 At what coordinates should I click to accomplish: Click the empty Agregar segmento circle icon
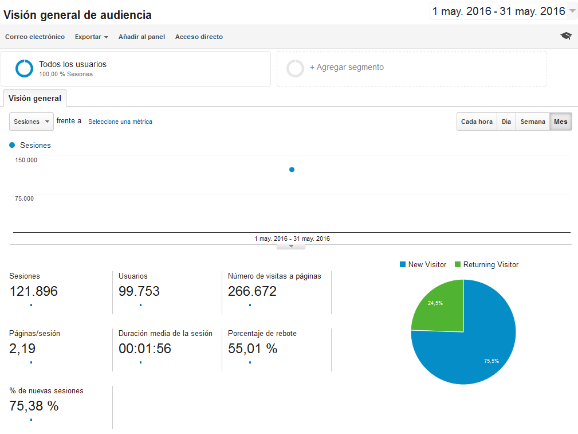point(295,68)
